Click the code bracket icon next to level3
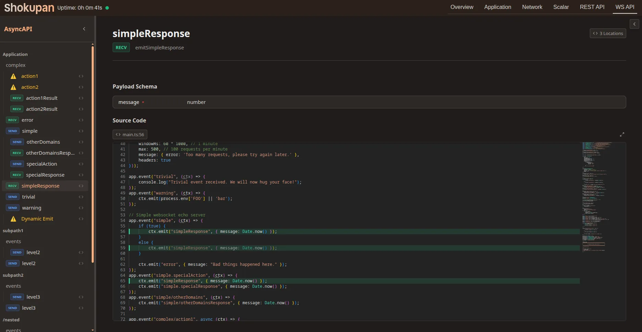Image resolution: width=642 pixels, height=332 pixels. [81, 297]
